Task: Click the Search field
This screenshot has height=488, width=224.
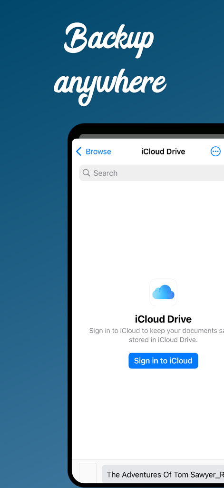Action: pos(152,173)
